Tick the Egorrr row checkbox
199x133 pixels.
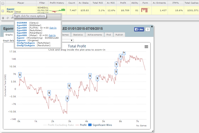[x=3, y=11]
